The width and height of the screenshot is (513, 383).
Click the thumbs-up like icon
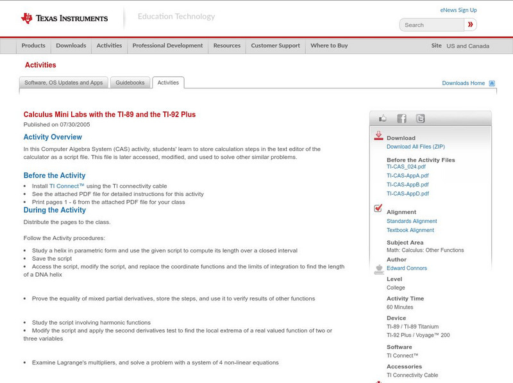click(382, 118)
